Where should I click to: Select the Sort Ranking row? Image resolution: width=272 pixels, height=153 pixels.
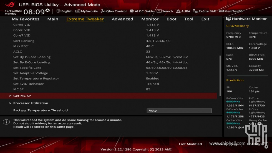point(109,41)
